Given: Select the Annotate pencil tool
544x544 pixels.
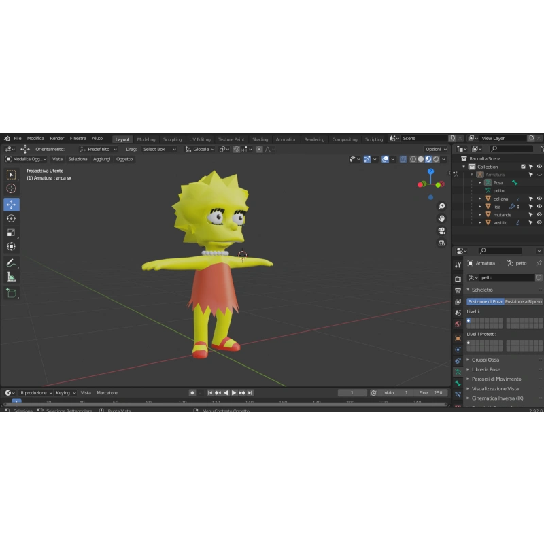Looking at the screenshot, I should [12, 263].
